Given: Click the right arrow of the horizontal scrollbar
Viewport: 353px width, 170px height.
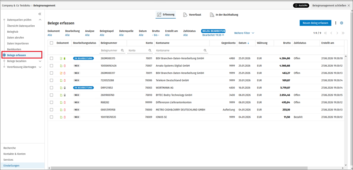Looking at the screenshot, I should [x=343, y=168].
